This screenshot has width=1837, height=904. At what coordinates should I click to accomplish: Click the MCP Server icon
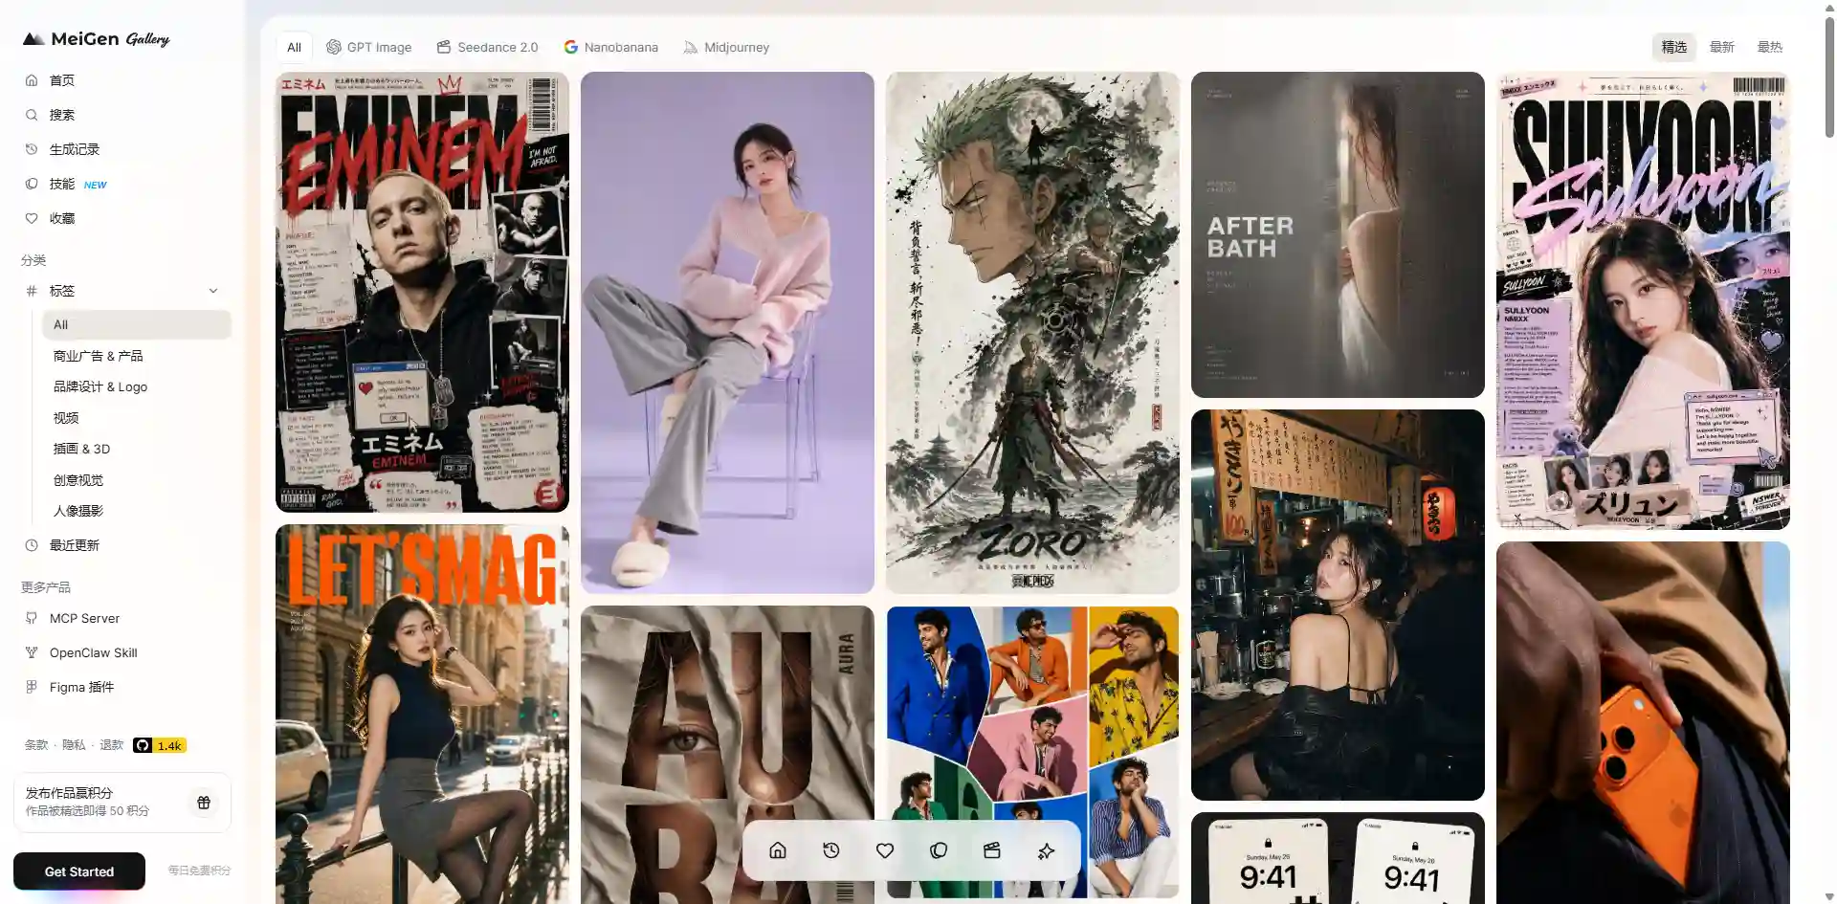[x=32, y=618]
